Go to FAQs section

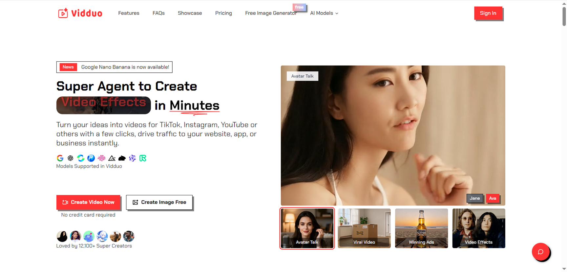click(158, 13)
